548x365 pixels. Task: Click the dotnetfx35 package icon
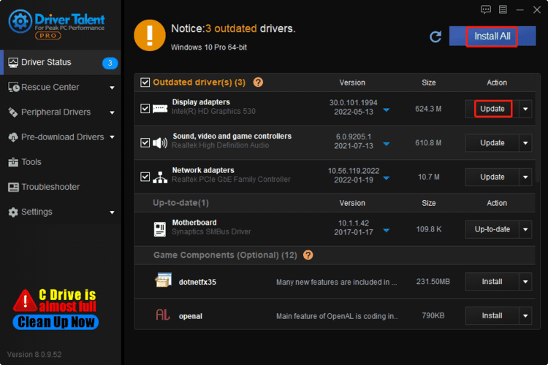pyautogui.click(x=163, y=280)
